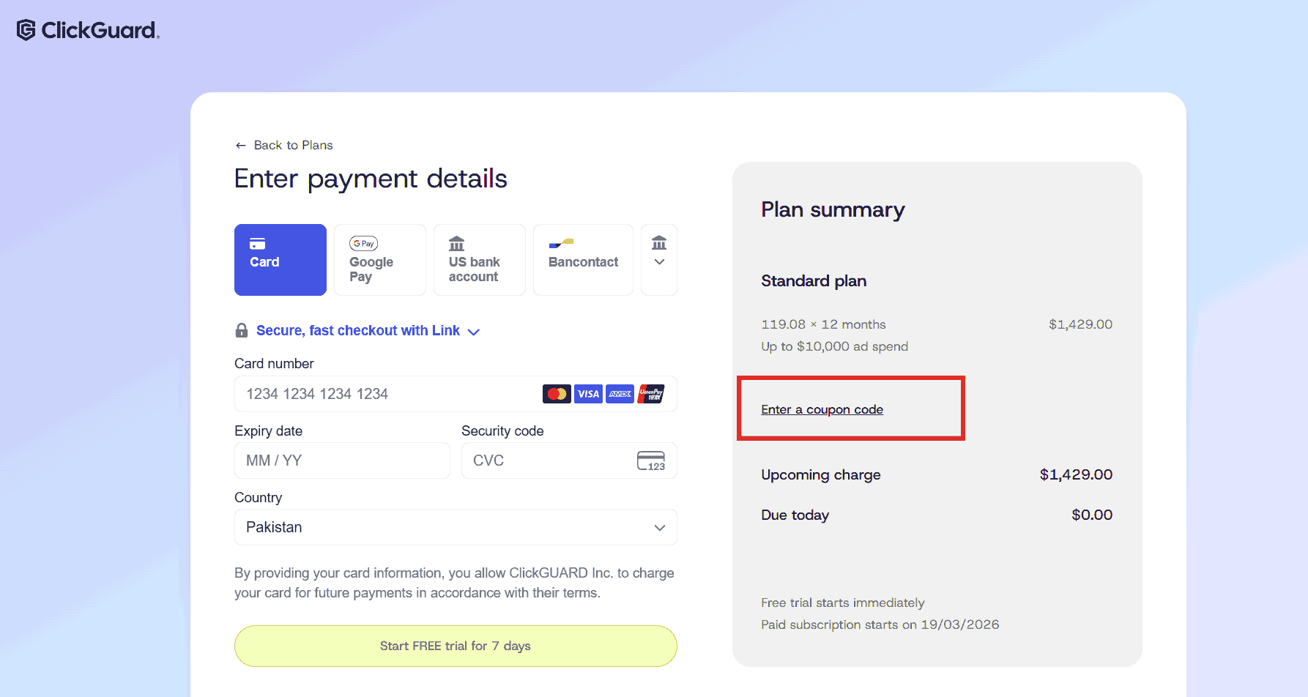Click the CVC card icon
Screen dimensions: 1308x697
(650, 461)
